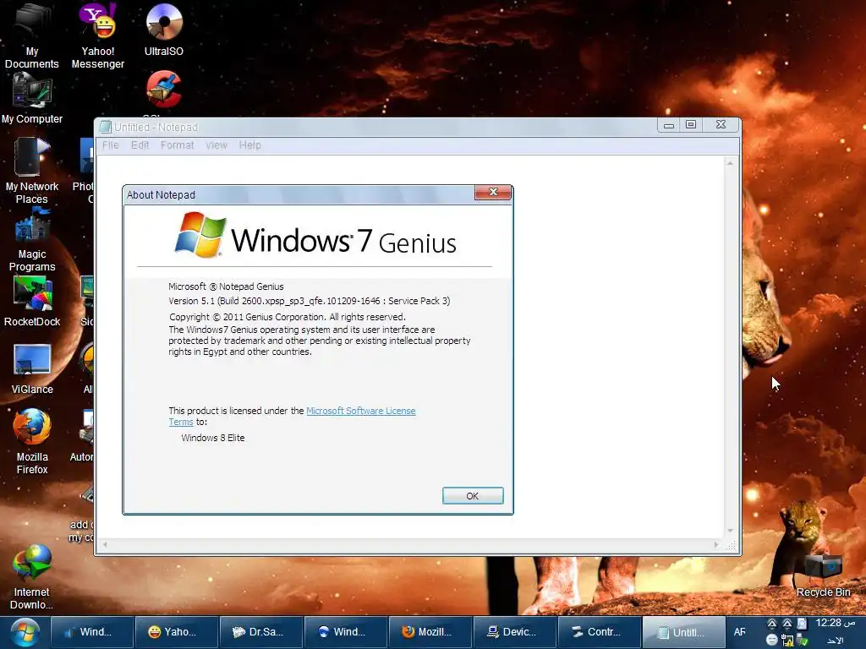Screen dimensions: 866x649
Task: Click the Untitl... Notepad taskbar button
Action: tap(683, 632)
